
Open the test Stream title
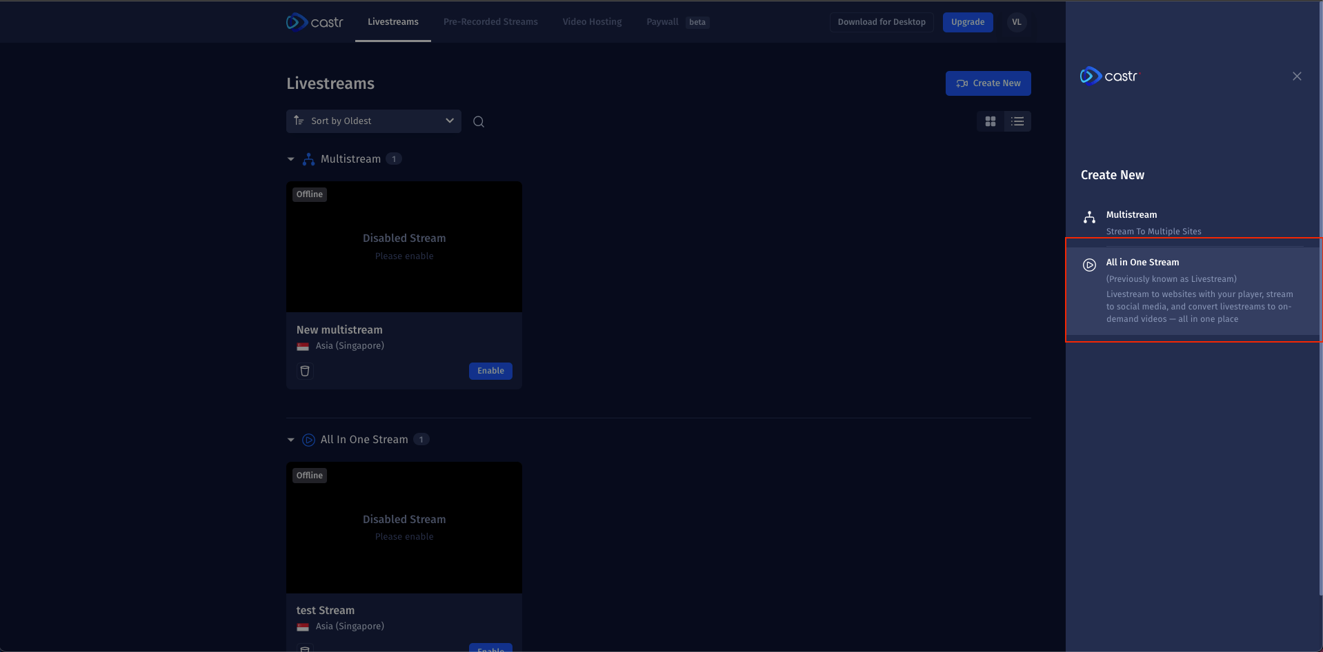[x=326, y=611]
